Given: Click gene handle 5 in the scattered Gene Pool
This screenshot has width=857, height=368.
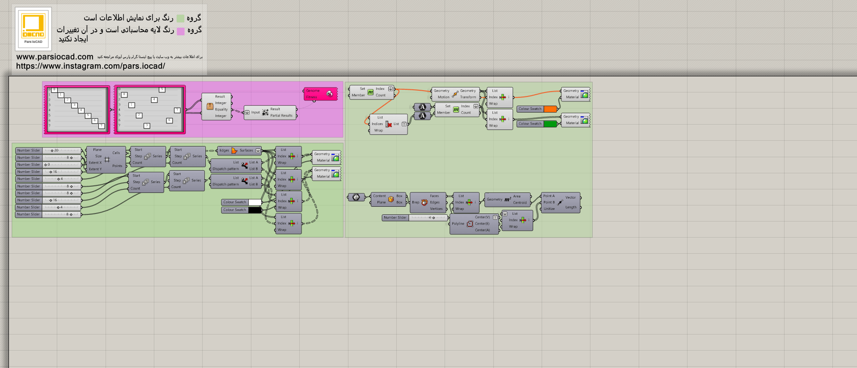Looking at the screenshot, I should (x=162, y=90).
